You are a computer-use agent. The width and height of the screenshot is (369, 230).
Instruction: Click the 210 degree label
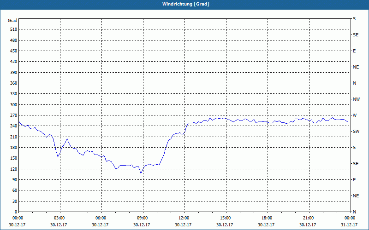click(13, 137)
